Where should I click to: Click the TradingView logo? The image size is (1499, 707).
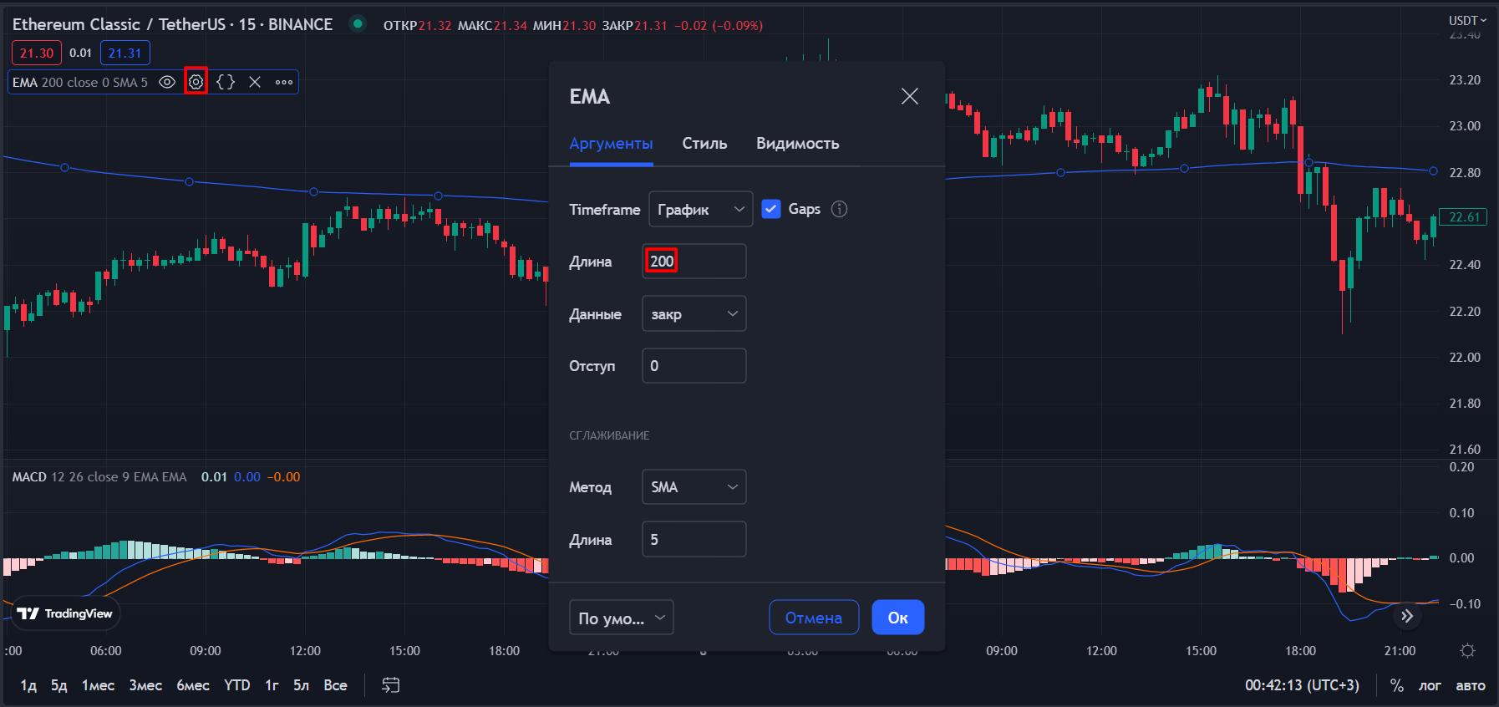pos(64,613)
